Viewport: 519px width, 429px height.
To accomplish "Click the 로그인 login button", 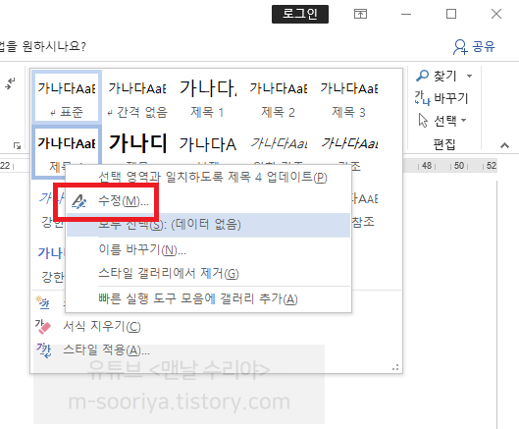I will click(x=300, y=14).
